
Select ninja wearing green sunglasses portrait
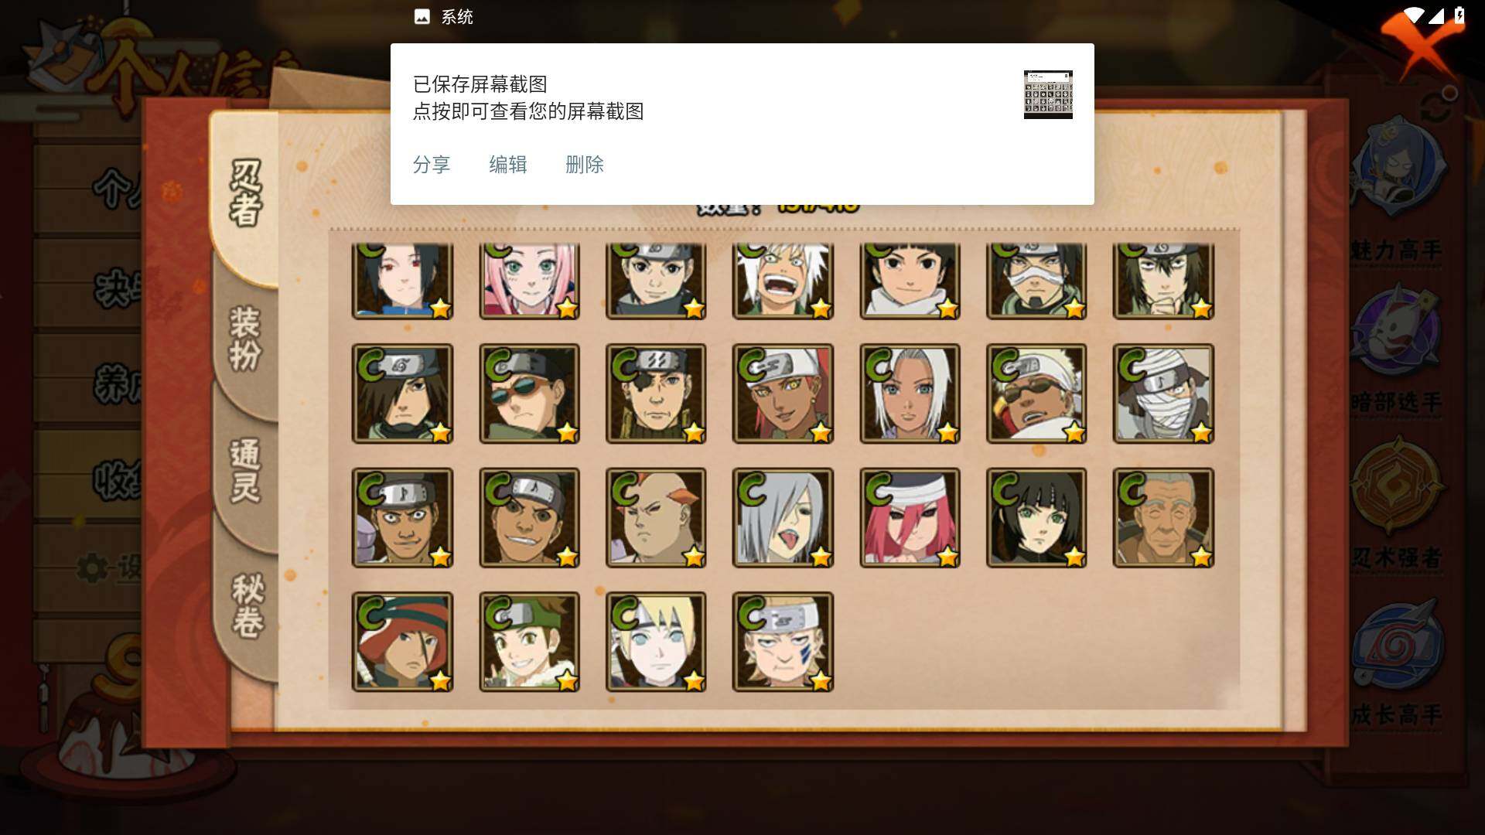coord(529,394)
